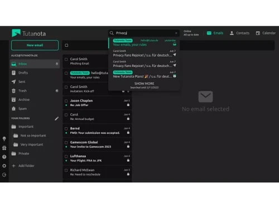279x209 pixels.
Task: Clear the search with the X icon
Action: [176, 33]
